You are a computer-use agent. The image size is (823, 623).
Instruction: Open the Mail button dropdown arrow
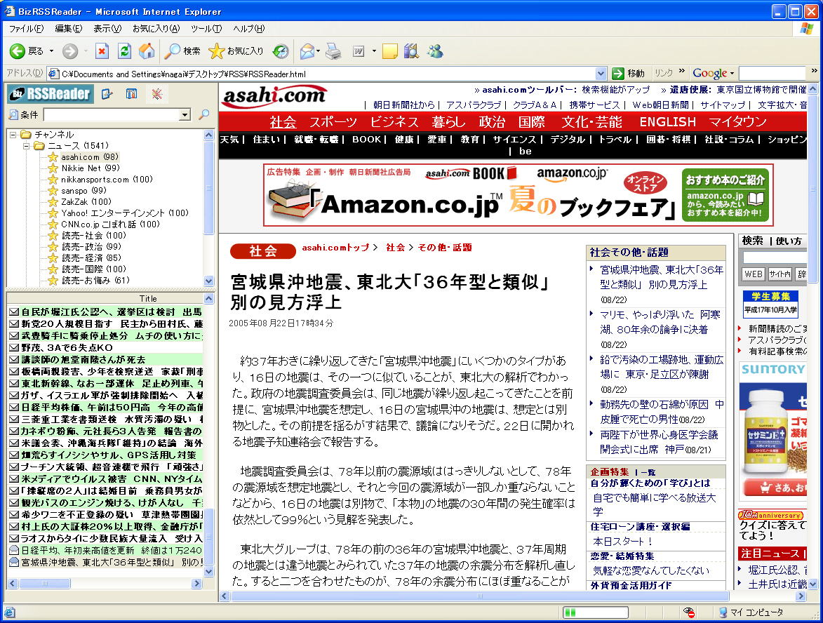(318, 51)
